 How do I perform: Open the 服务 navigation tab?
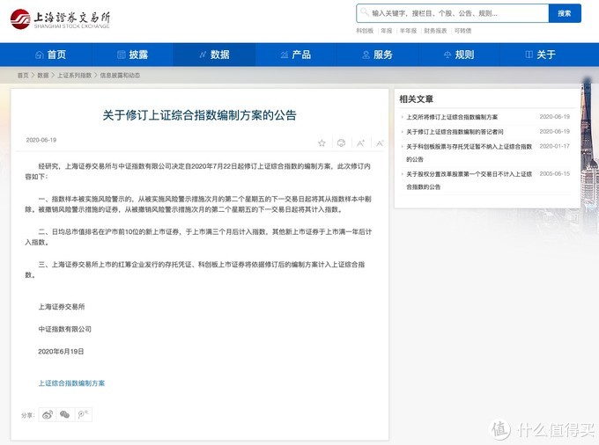click(377, 55)
